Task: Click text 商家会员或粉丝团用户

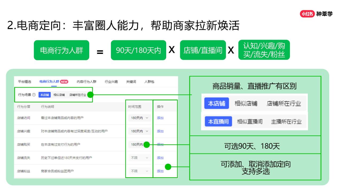Action: click(57, 171)
